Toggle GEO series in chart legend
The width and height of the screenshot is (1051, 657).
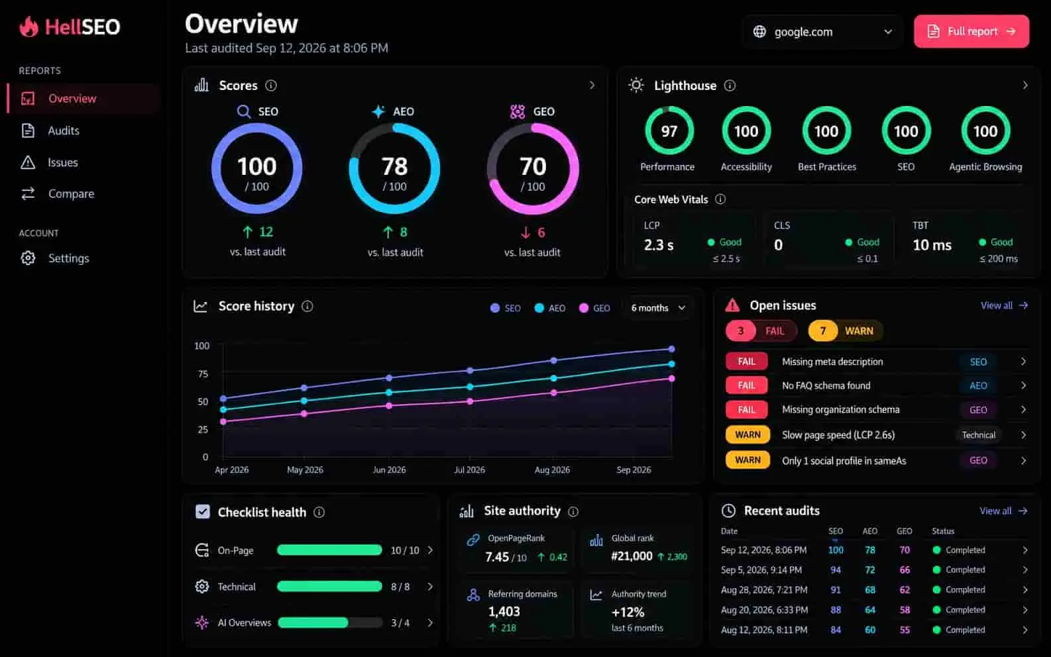tap(594, 308)
